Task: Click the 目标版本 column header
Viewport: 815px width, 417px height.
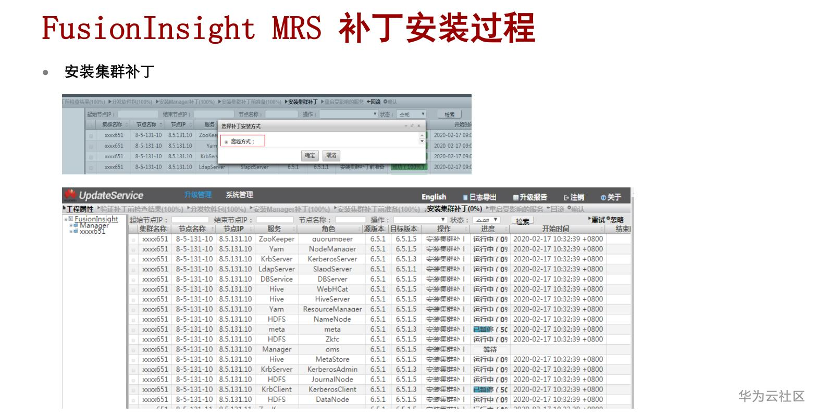Action: tap(406, 229)
